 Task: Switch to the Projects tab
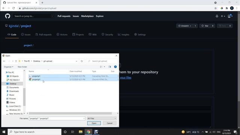click(78, 34)
